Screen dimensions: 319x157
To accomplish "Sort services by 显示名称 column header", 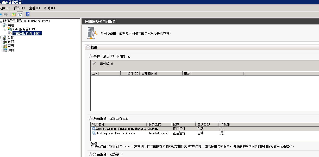I will [119, 124].
